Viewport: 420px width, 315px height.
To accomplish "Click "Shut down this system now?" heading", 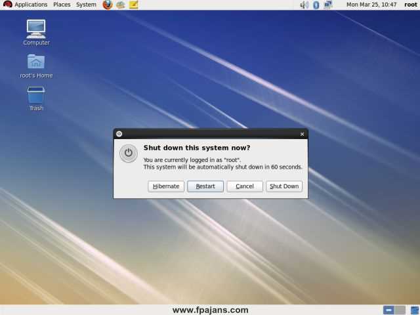I will 197,148.
